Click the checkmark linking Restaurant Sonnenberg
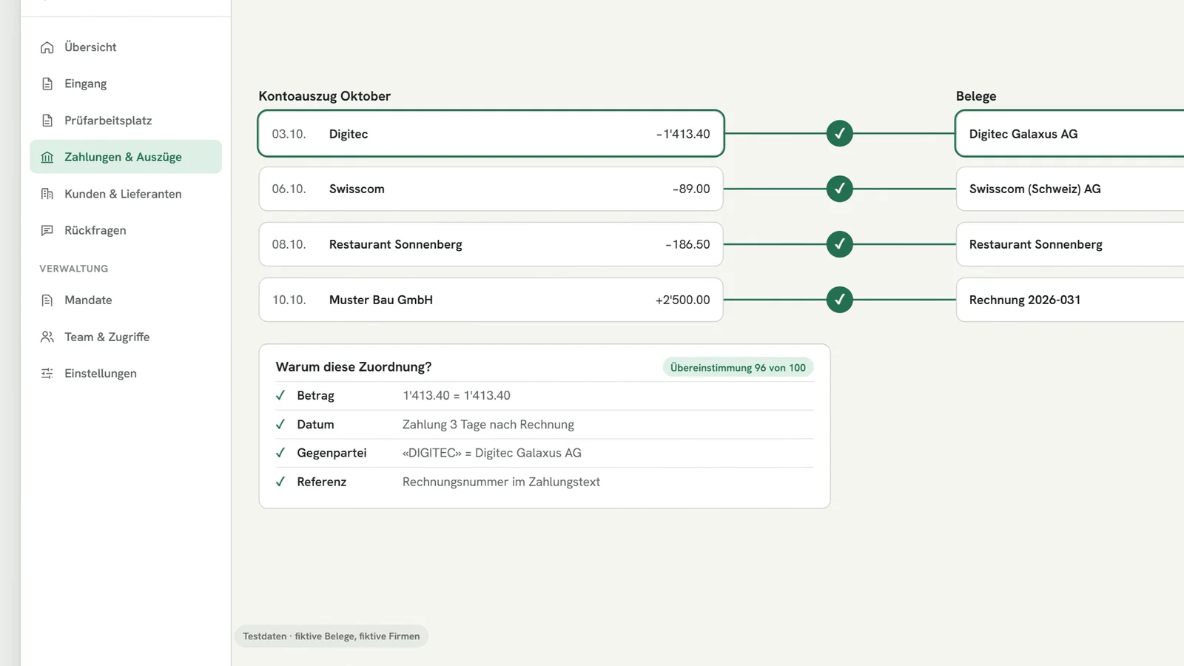This screenshot has width=1184, height=666. pos(839,244)
